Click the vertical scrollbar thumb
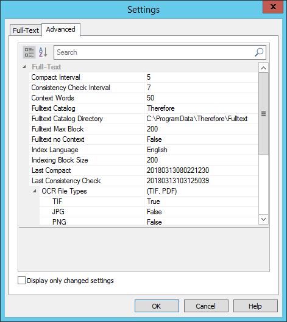 pos(264,114)
